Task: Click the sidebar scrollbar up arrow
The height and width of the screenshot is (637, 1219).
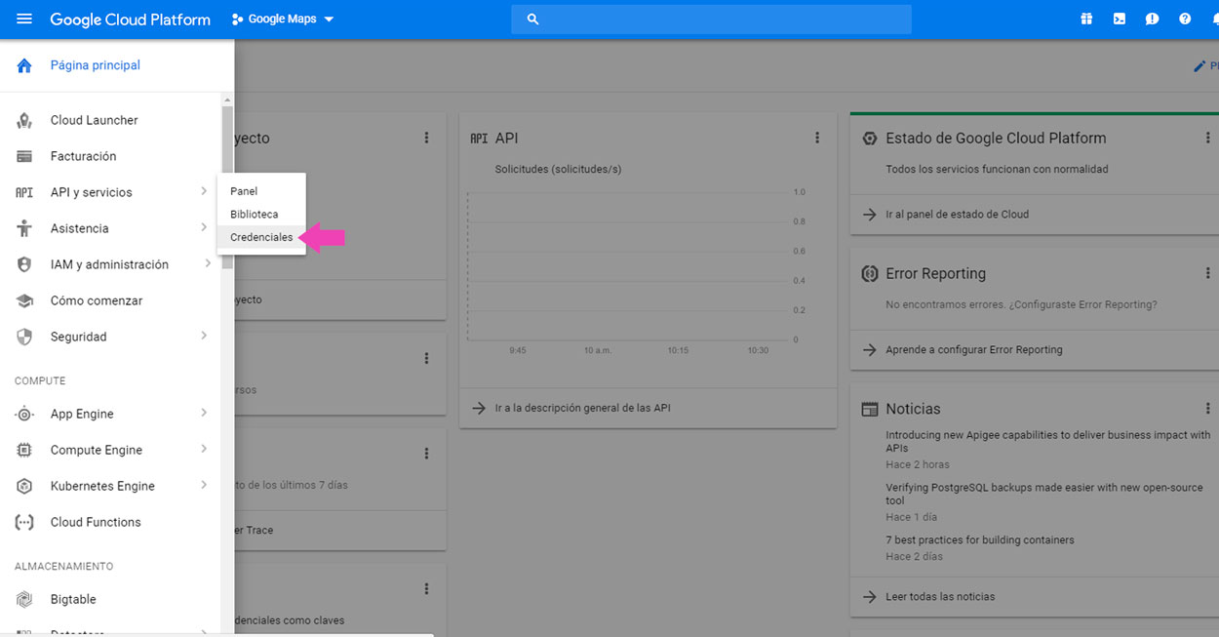Action: pyautogui.click(x=227, y=100)
